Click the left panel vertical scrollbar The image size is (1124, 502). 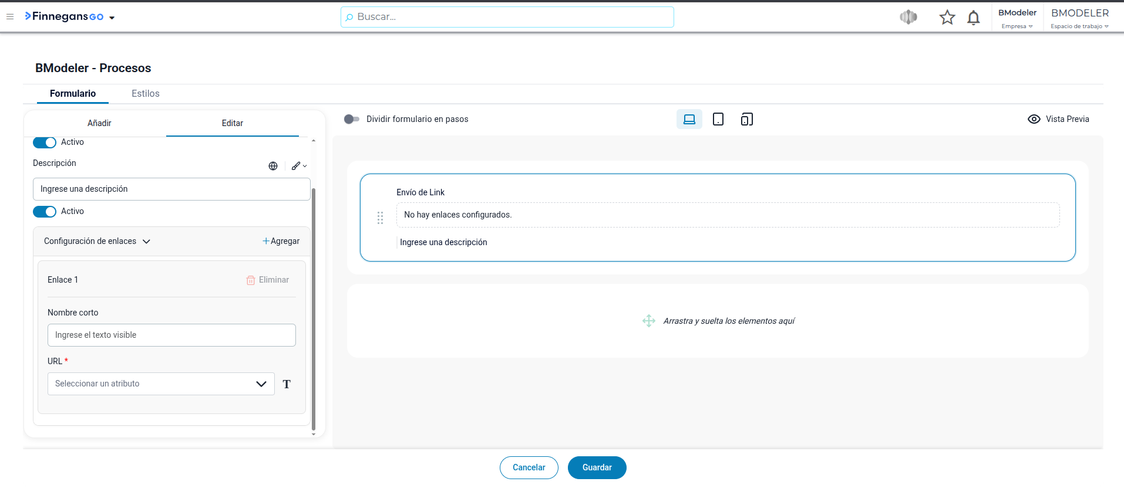(314, 309)
